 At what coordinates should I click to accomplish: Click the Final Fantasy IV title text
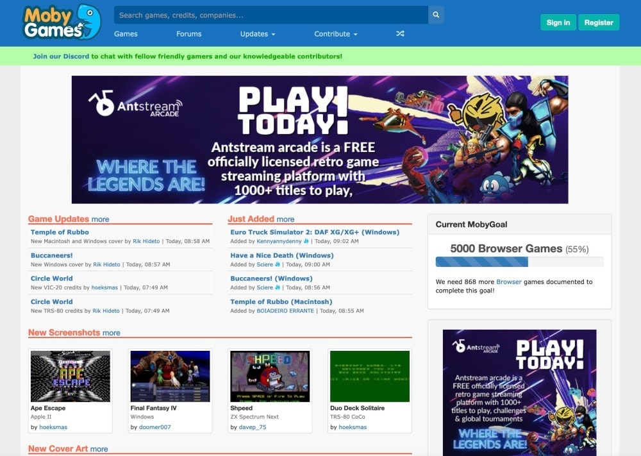[x=153, y=408]
